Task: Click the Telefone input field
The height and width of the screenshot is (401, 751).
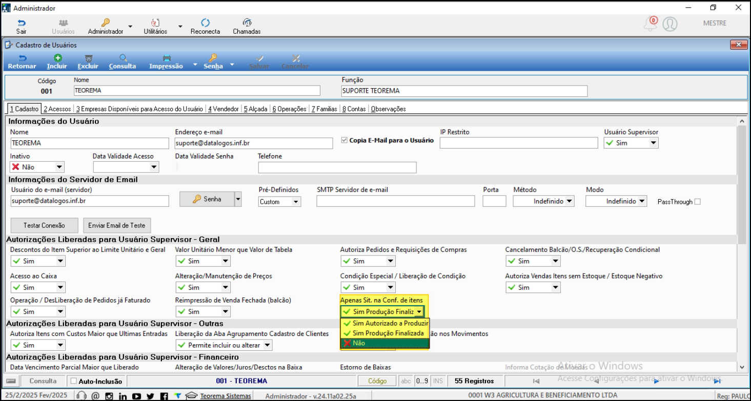Action: point(337,167)
